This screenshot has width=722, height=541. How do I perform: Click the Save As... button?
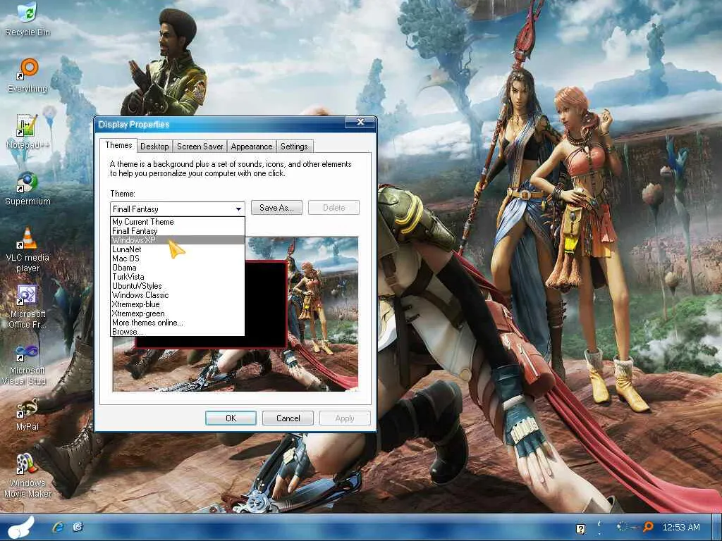coord(276,208)
